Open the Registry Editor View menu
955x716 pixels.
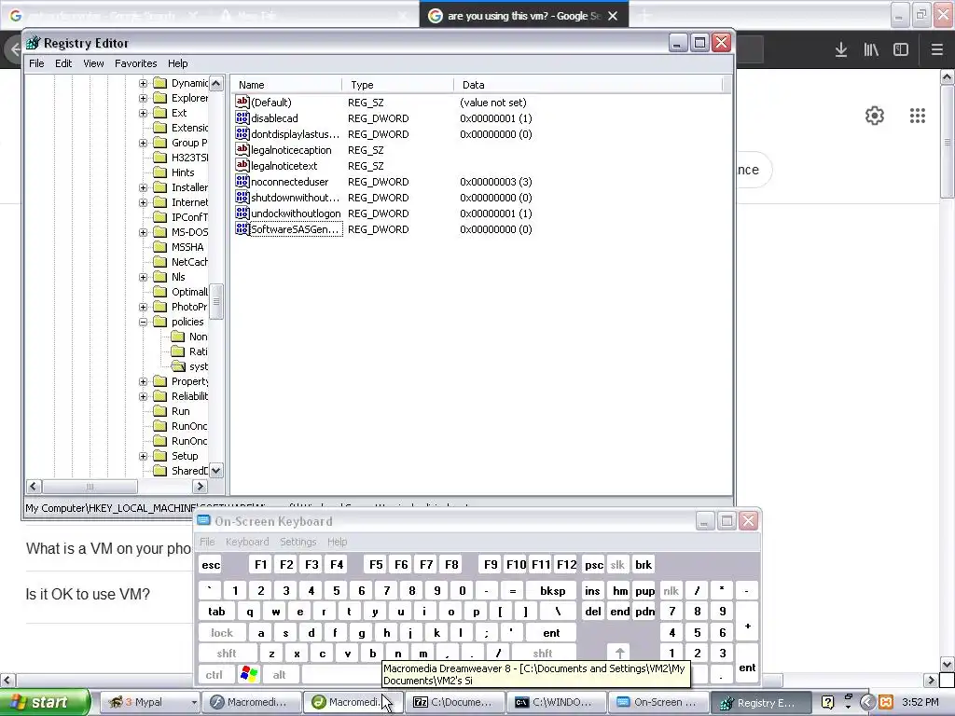(93, 63)
